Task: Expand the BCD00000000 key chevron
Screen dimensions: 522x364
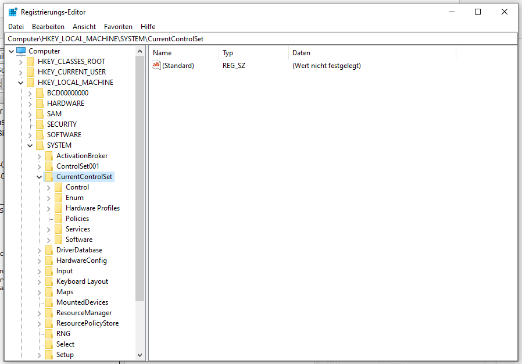Action: click(x=30, y=93)
